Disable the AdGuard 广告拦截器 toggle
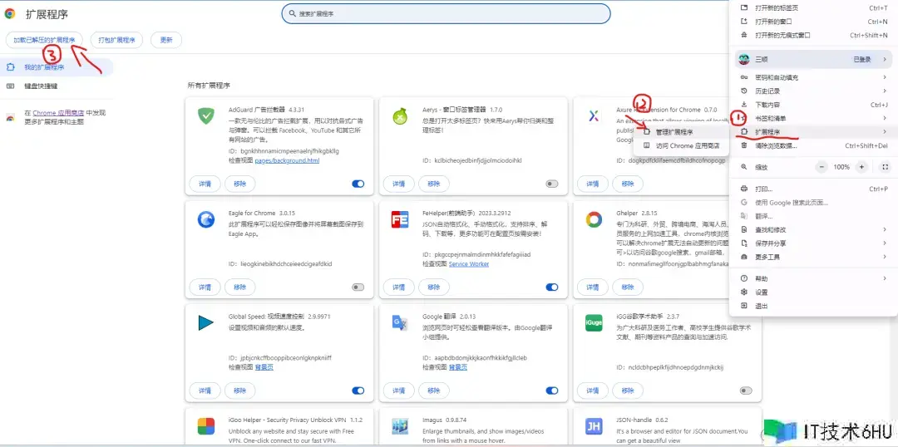The width and height of the screenshot is (898, 447). pyautogui.click(x=358, y=184)
